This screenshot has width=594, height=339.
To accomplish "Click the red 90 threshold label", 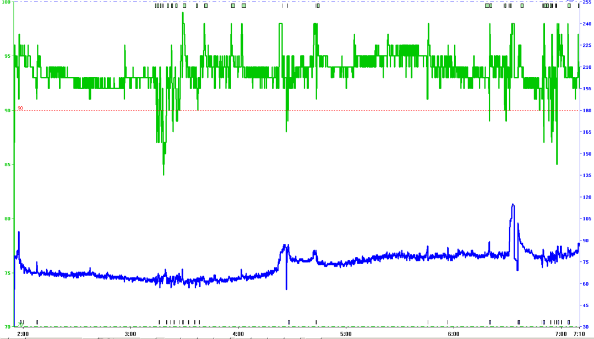I will pos(20,108).
